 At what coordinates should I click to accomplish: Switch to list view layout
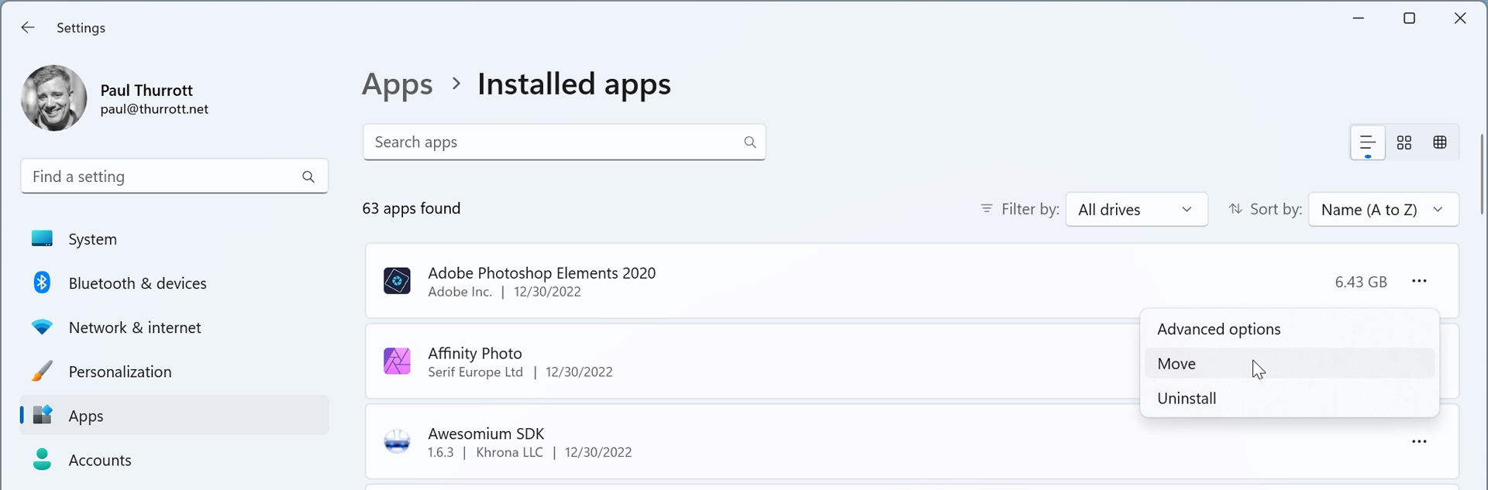(1367, 142)
